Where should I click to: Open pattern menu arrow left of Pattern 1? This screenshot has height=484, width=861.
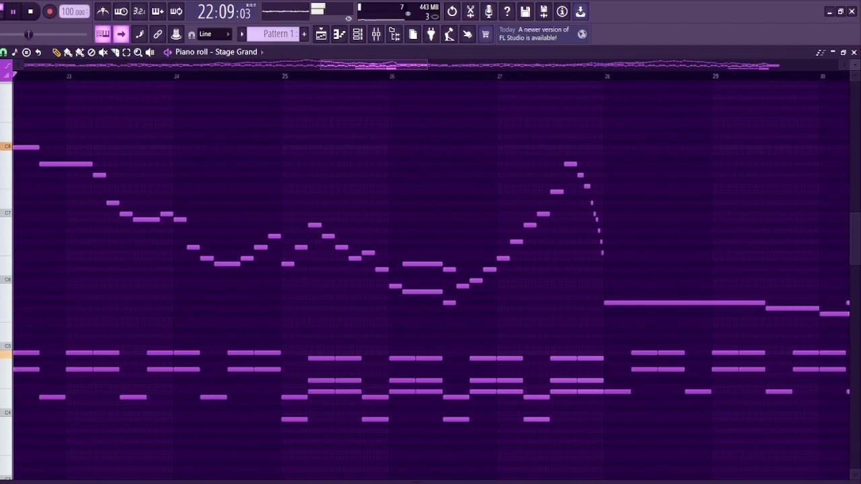pos(241,34)
